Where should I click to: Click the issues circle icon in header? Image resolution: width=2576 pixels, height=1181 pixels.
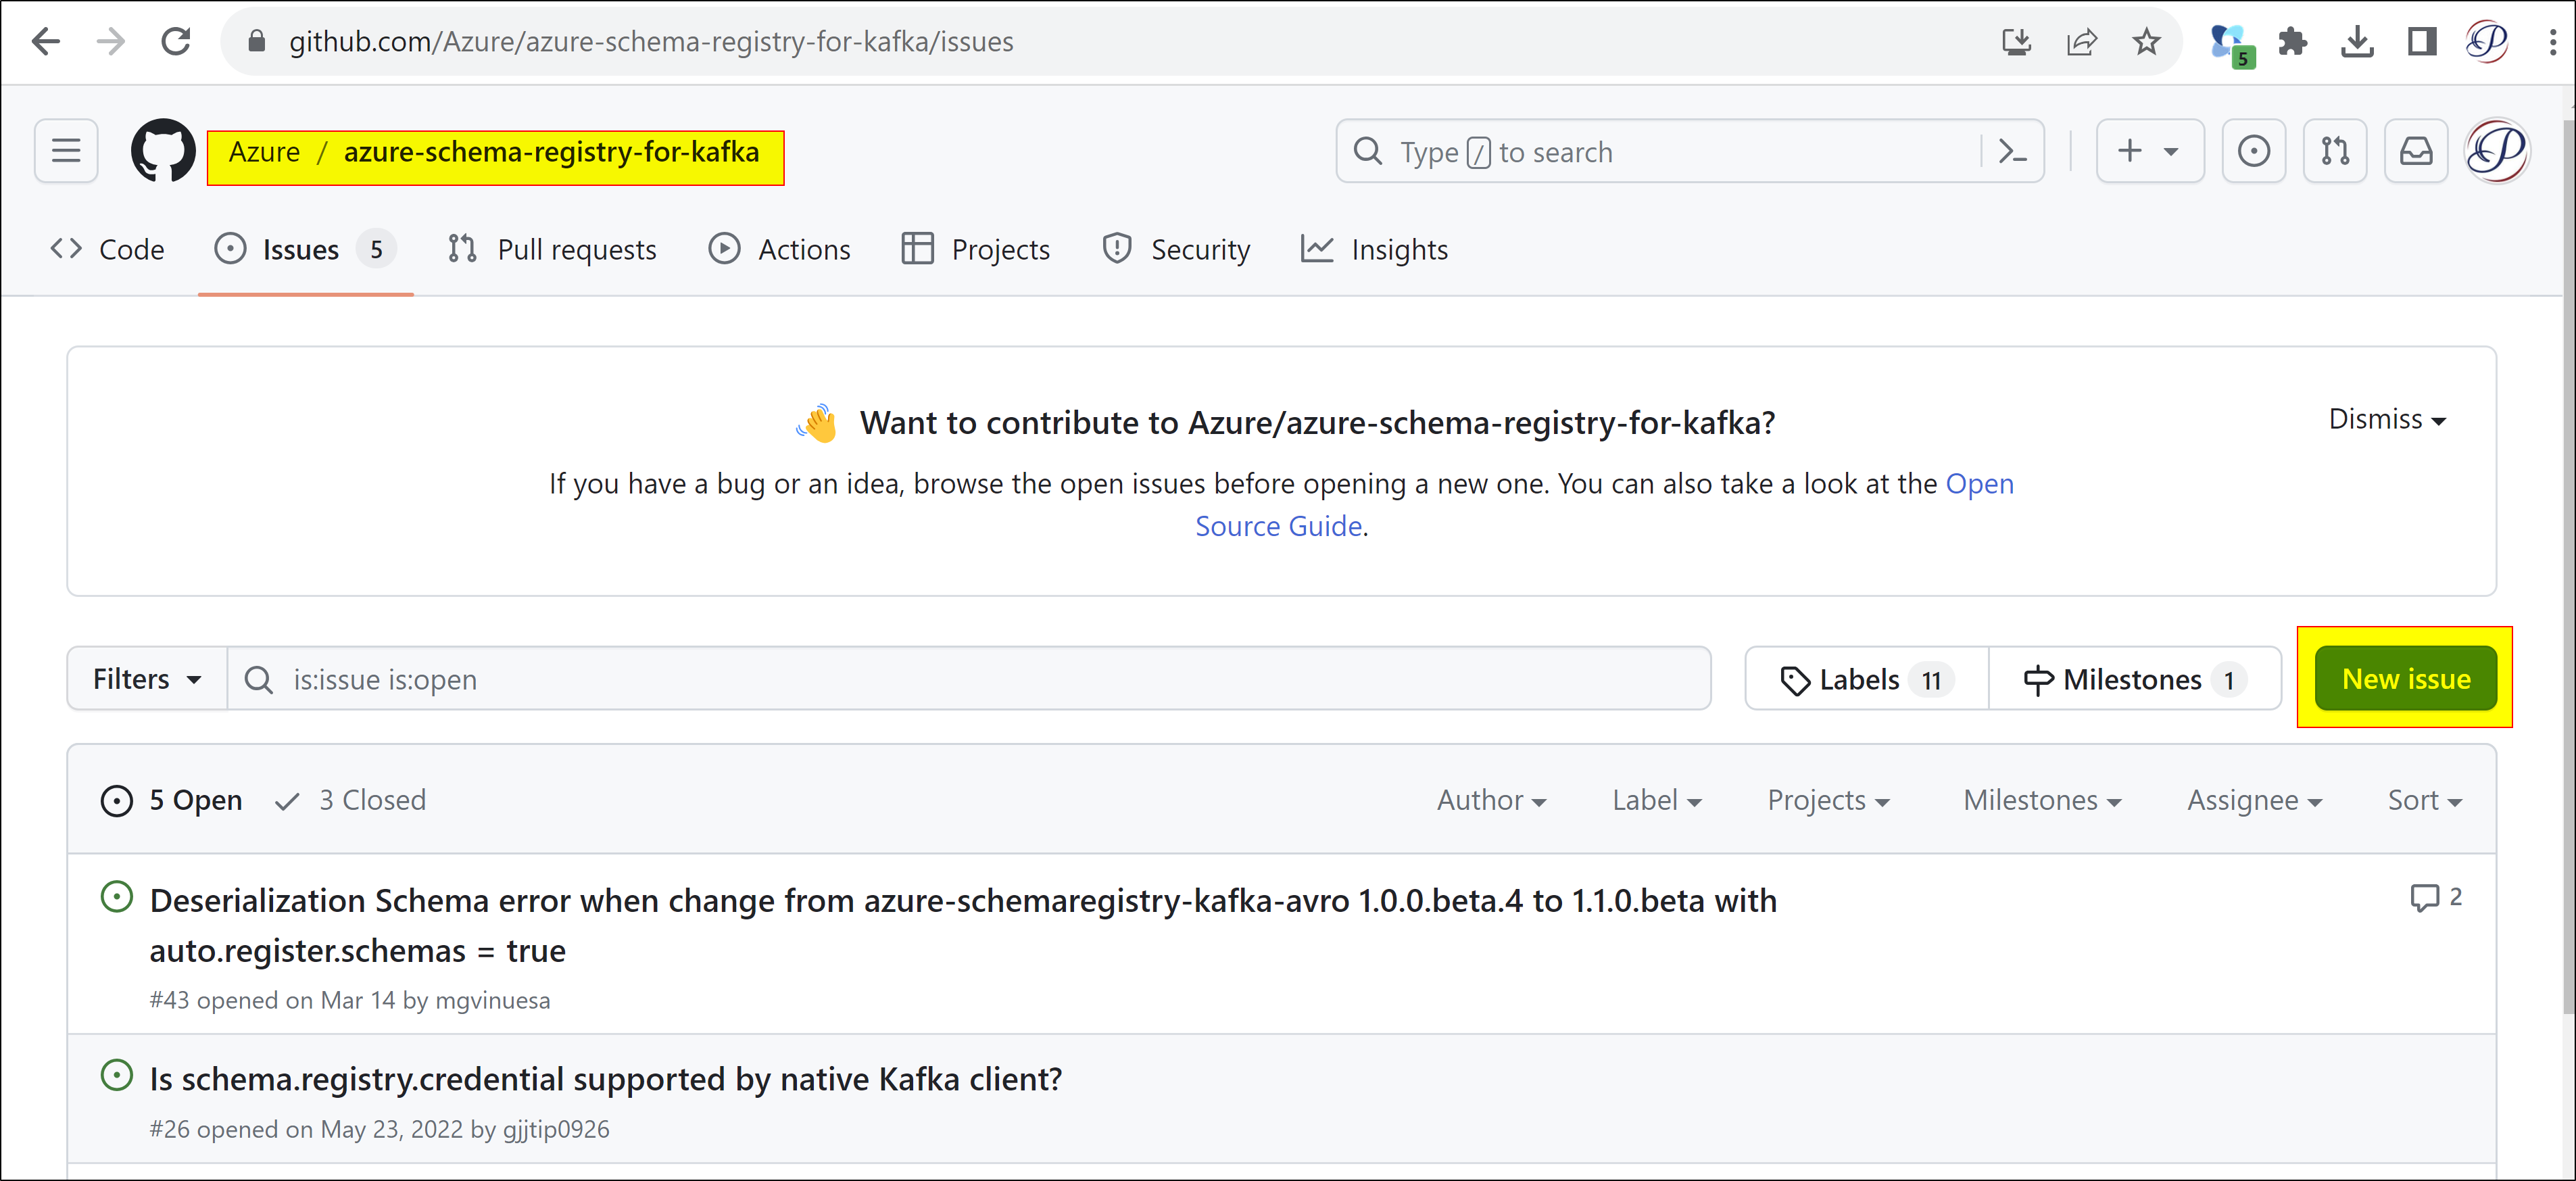coord(2253,152)
